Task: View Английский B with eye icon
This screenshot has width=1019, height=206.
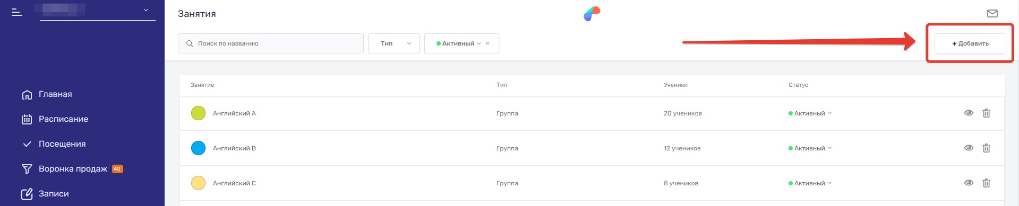Action: tap(969, 148)
